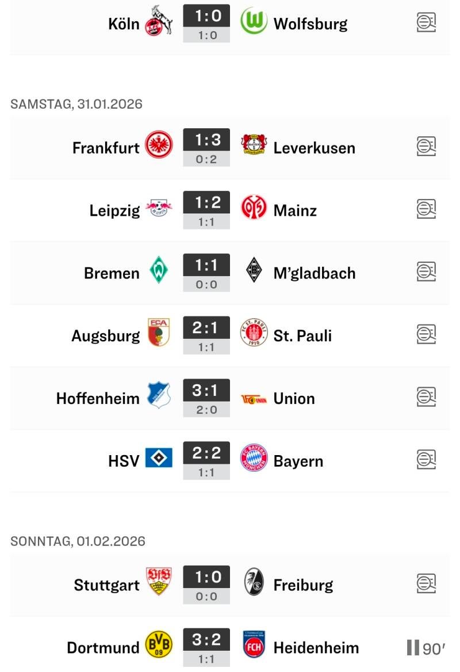Click the HSV diamond logo

coord(159,459)
